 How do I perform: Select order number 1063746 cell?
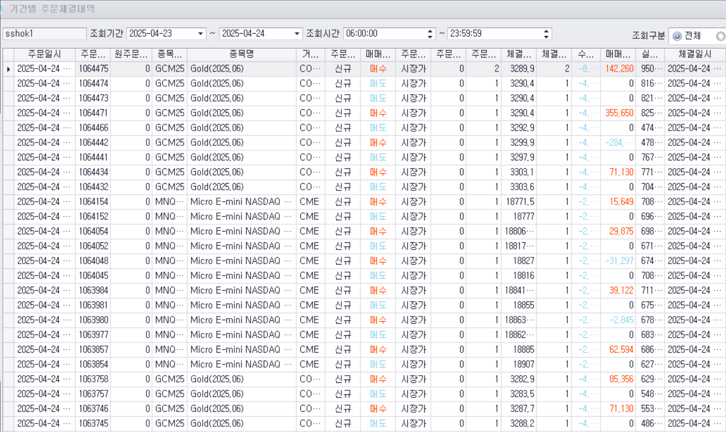93,408
